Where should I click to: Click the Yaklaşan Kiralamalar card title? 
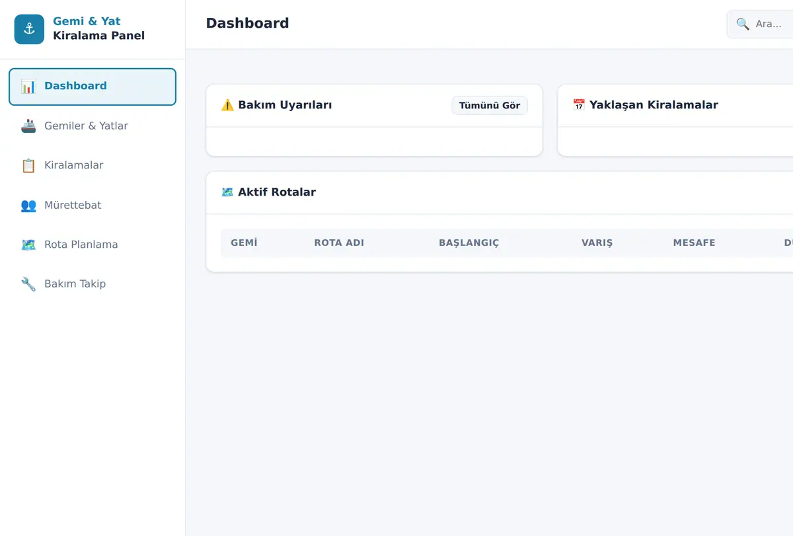pos(654,105)
